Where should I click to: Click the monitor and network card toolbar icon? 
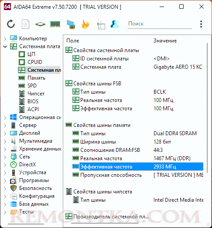(x=71, y=25)
